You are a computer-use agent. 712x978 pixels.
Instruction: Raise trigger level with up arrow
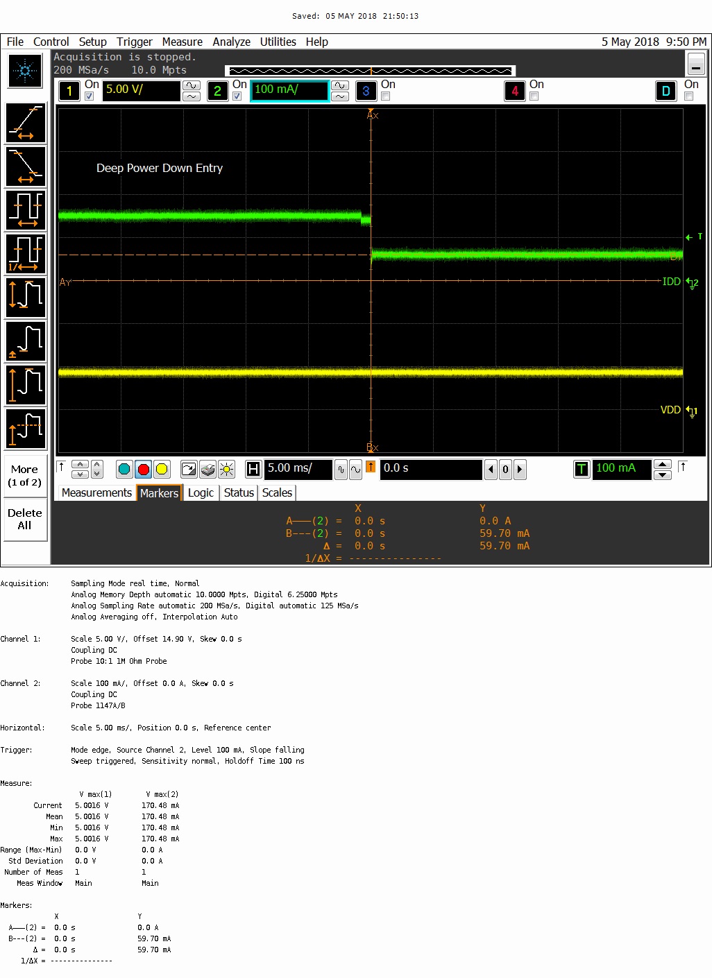point(663,465)
